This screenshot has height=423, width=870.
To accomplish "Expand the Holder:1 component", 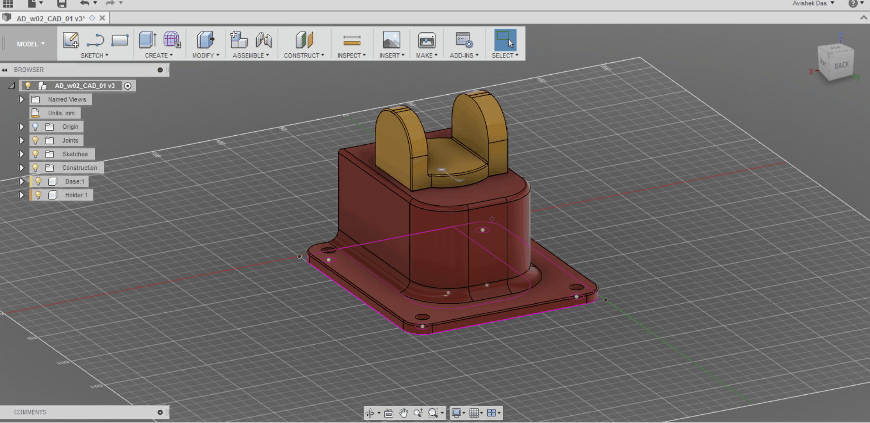I will pos(21,195).
